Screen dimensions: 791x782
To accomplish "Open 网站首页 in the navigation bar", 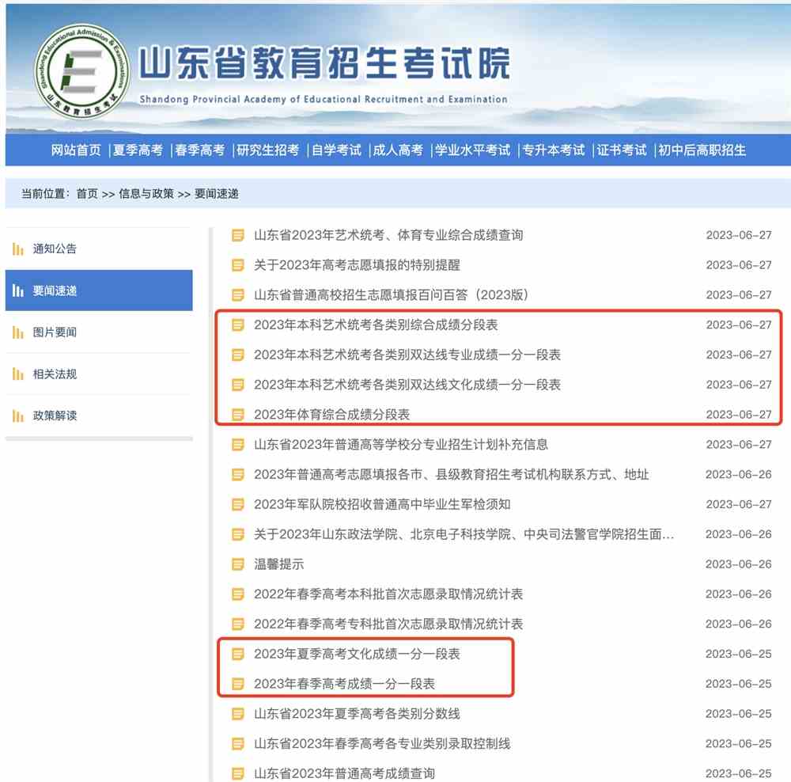I will [76, 150].
